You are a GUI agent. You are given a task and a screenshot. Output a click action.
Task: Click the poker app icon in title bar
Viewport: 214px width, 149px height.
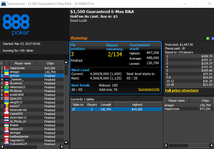pyautogui.click(x=3, y=4)
